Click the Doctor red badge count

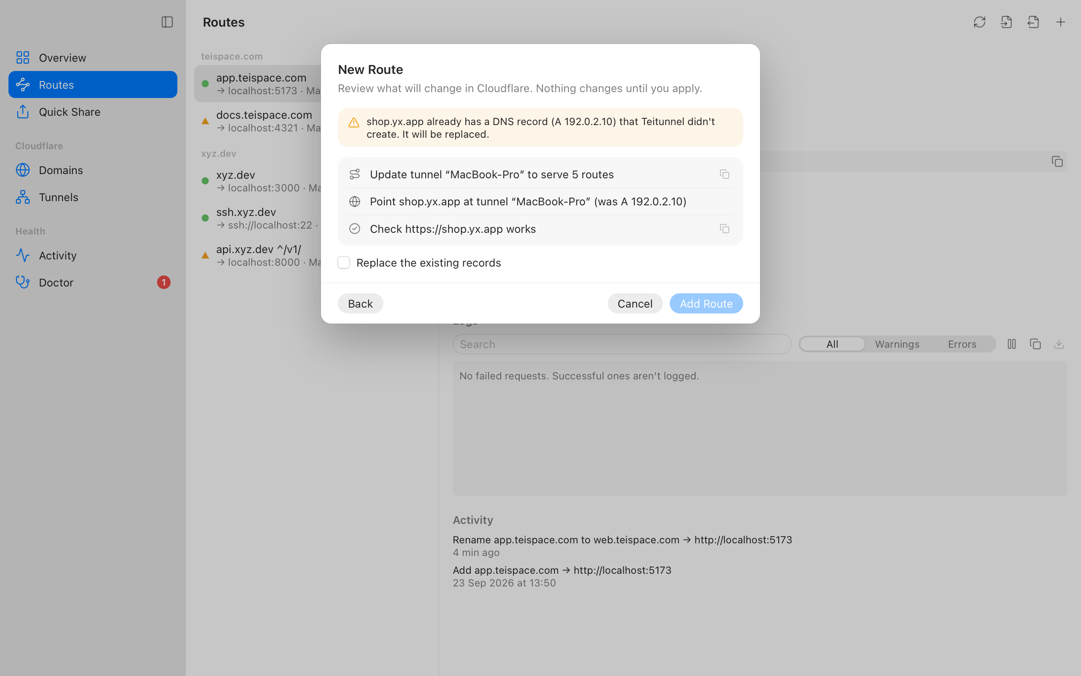(x=163, y=283)
